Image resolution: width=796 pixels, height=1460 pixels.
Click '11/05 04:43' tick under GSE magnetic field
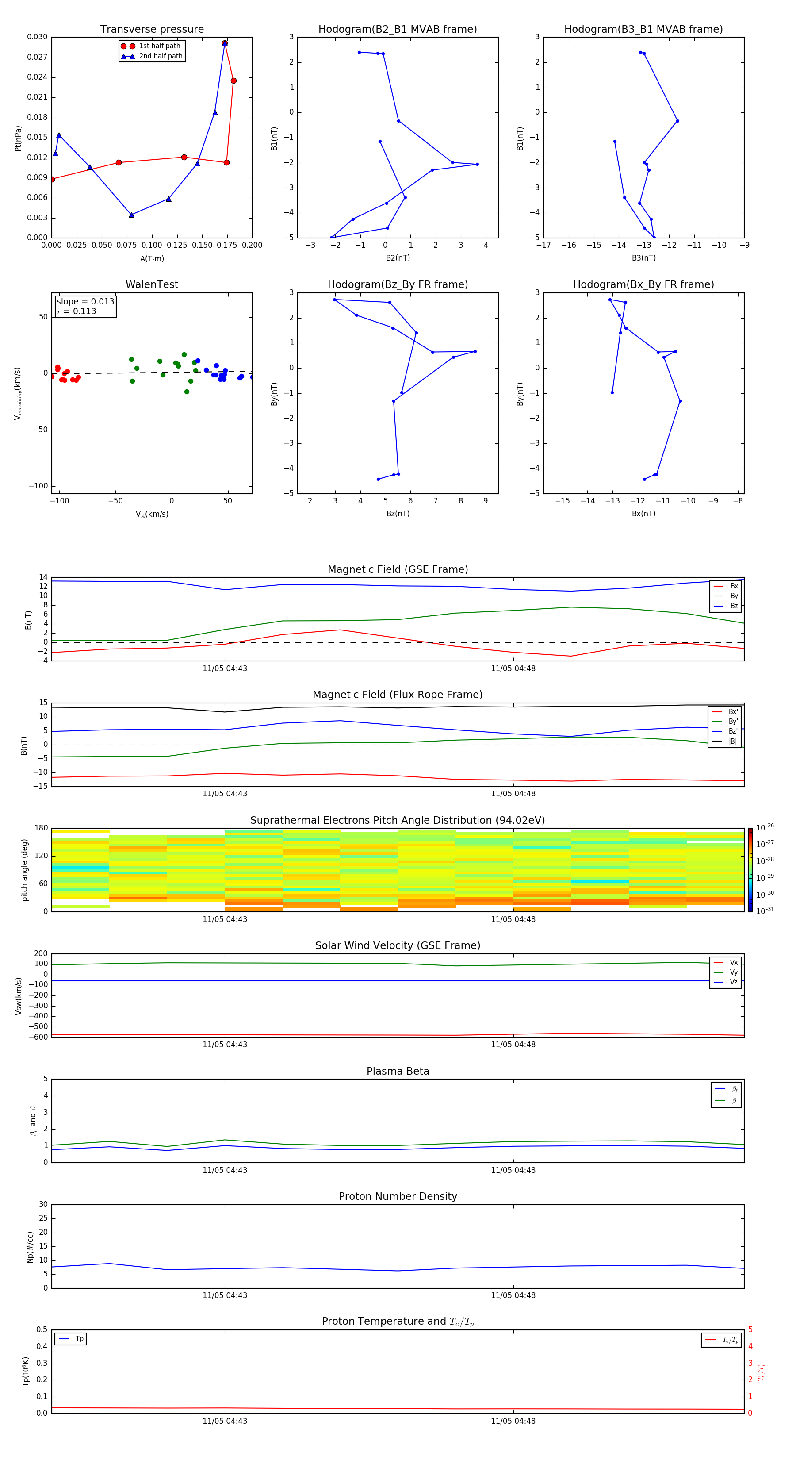[x=225, y=669]
